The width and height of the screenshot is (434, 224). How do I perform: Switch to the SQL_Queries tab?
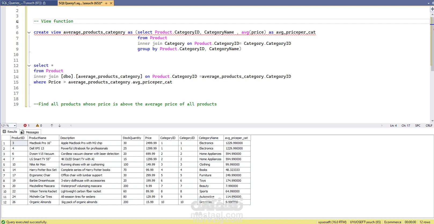21,3
